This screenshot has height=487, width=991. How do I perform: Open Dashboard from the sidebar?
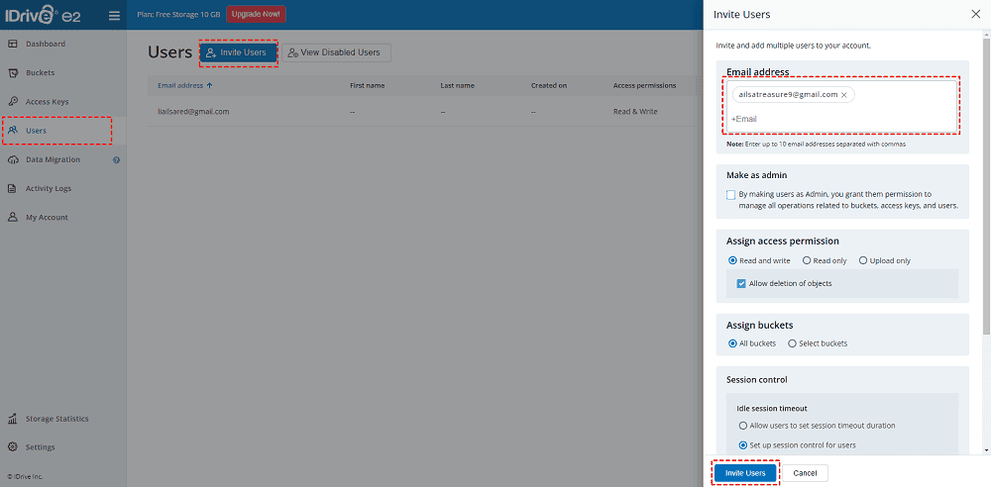(46, 45)
